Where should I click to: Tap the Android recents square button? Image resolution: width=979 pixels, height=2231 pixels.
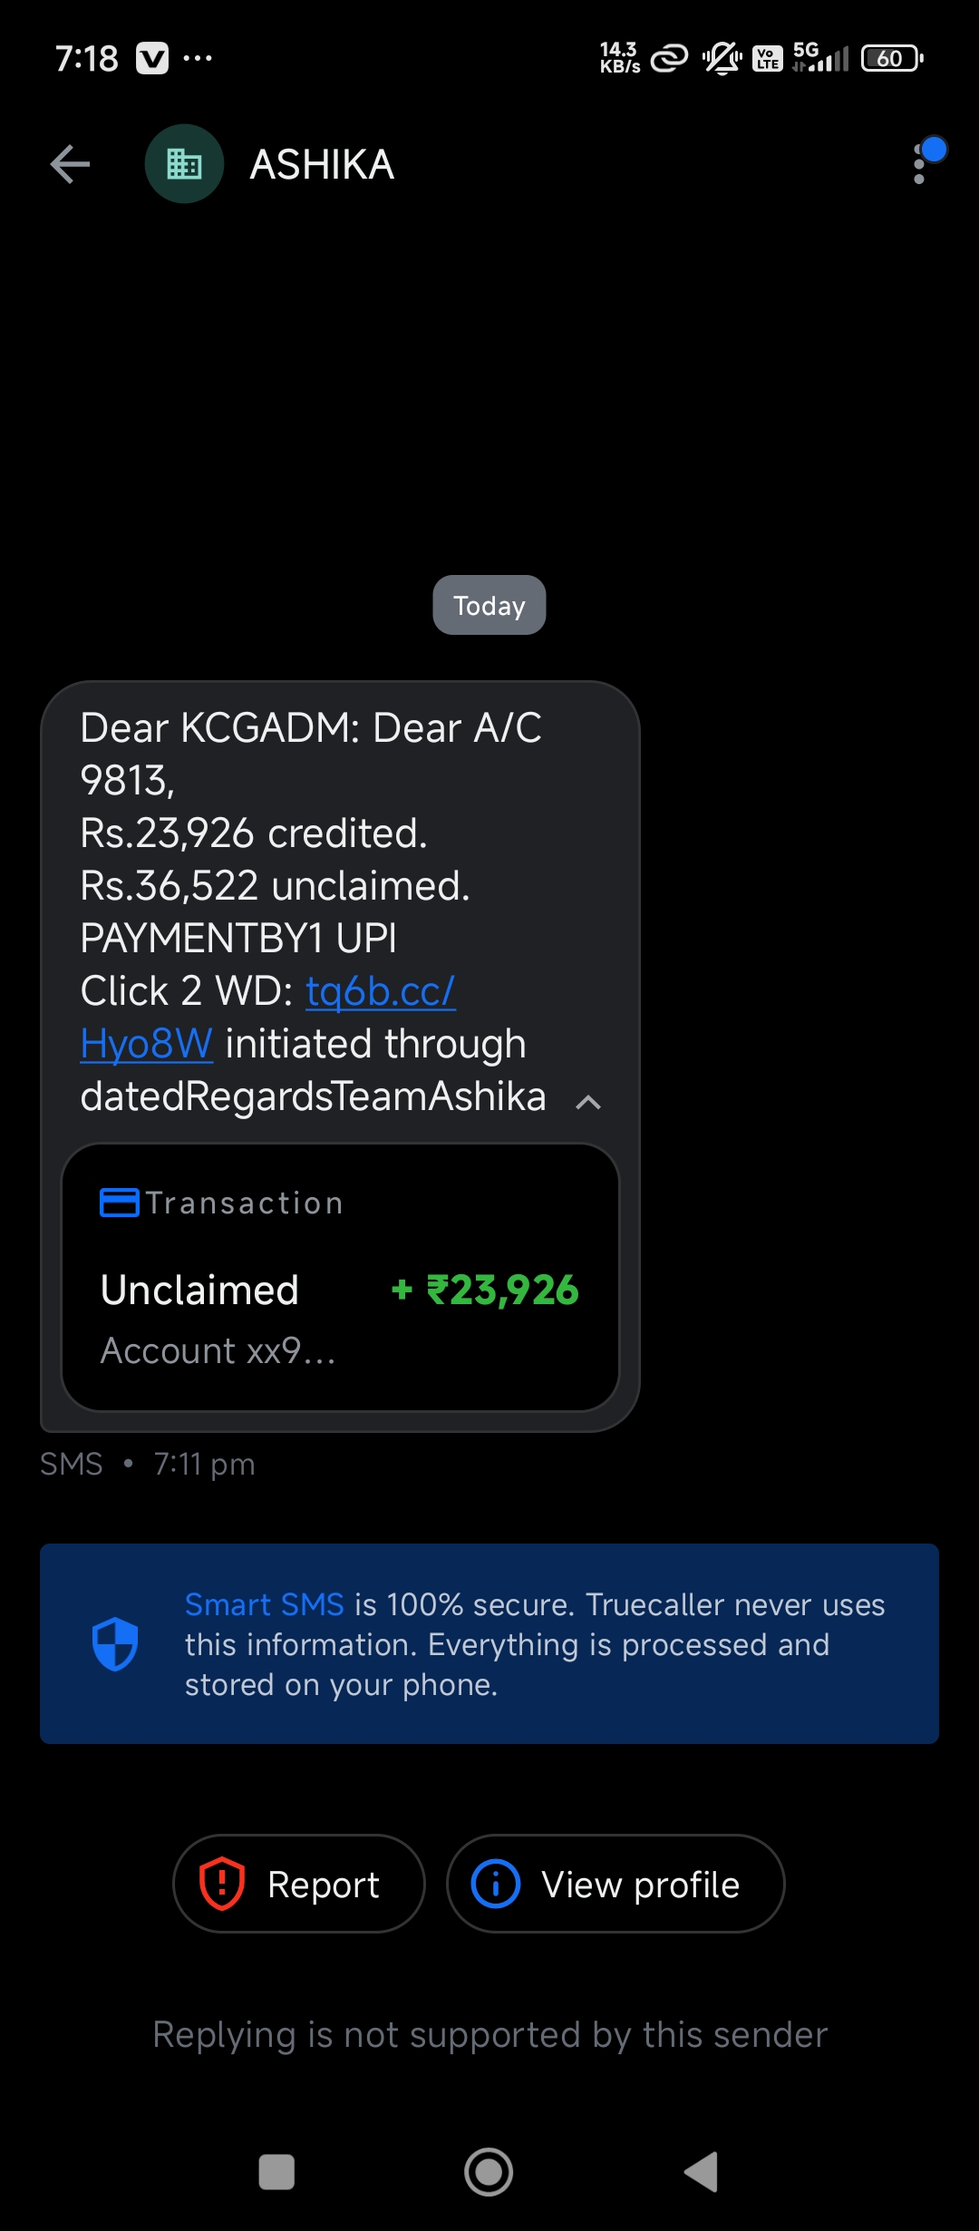coord(276,2172)
